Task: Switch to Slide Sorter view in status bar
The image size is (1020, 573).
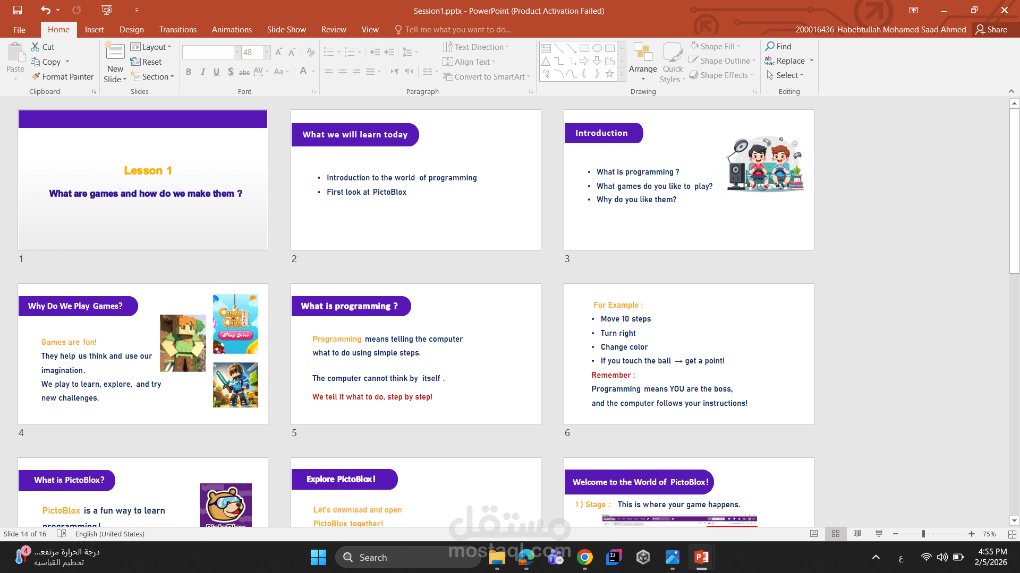Action: (x=836, y=534)
